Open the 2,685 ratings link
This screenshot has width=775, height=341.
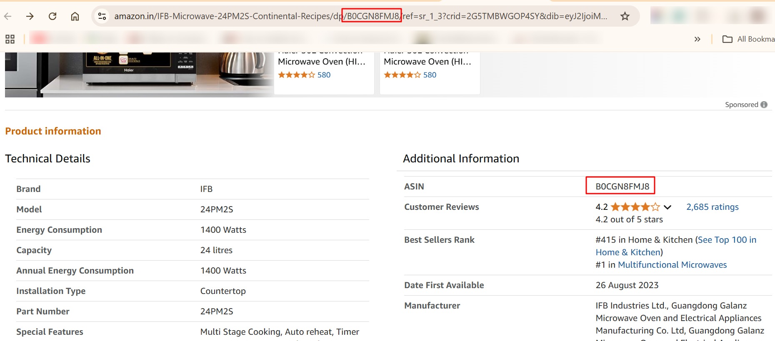click(712, 207)
